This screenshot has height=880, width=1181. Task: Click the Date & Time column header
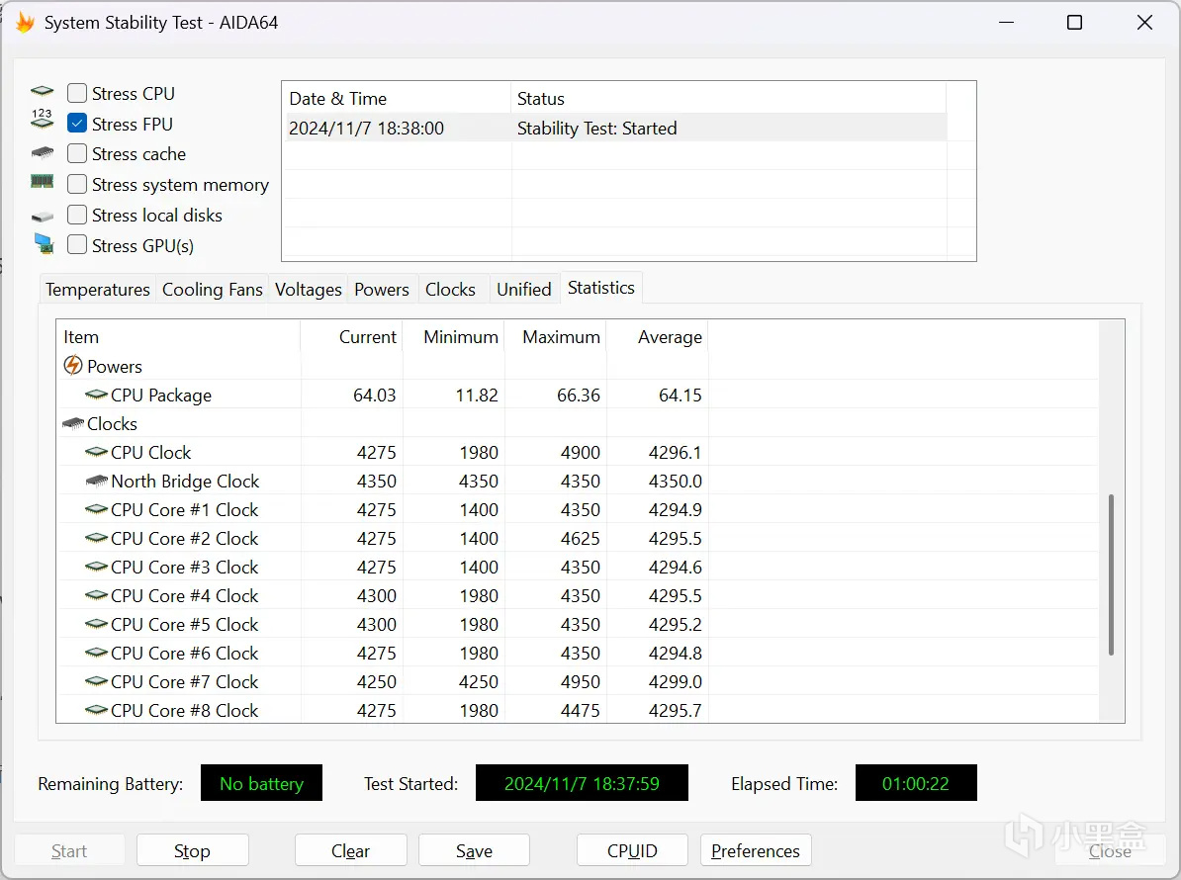pos(397,99)
